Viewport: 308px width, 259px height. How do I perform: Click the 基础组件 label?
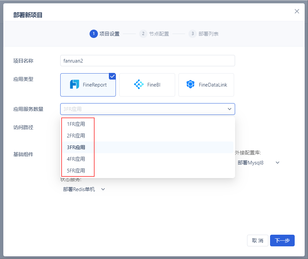tap(23, 154)
